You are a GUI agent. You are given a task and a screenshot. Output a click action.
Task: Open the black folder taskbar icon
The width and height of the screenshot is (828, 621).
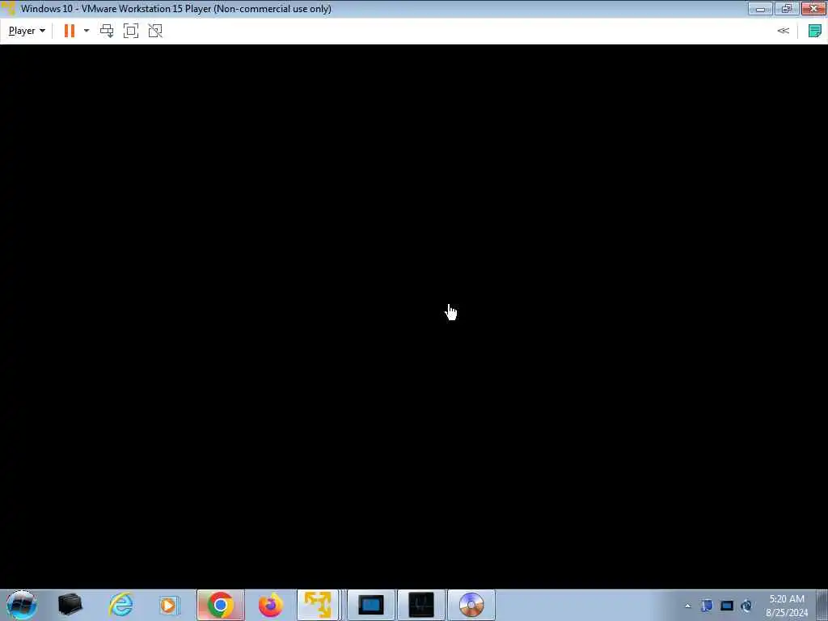70,605
